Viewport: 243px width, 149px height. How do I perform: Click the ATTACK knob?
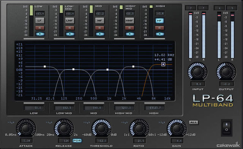point(26,129)
